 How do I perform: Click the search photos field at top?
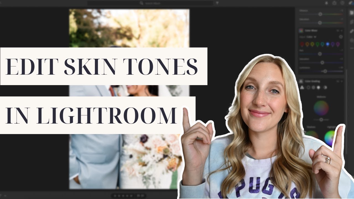150,3
